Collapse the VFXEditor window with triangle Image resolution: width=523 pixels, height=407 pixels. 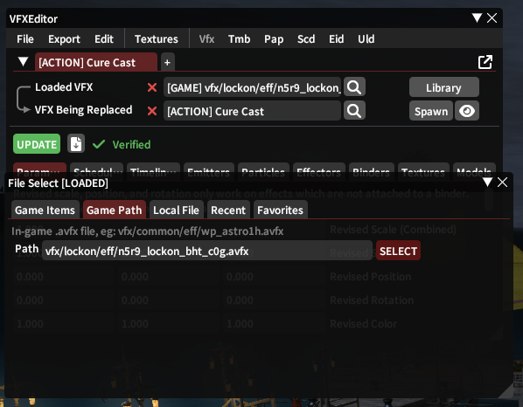477,17
